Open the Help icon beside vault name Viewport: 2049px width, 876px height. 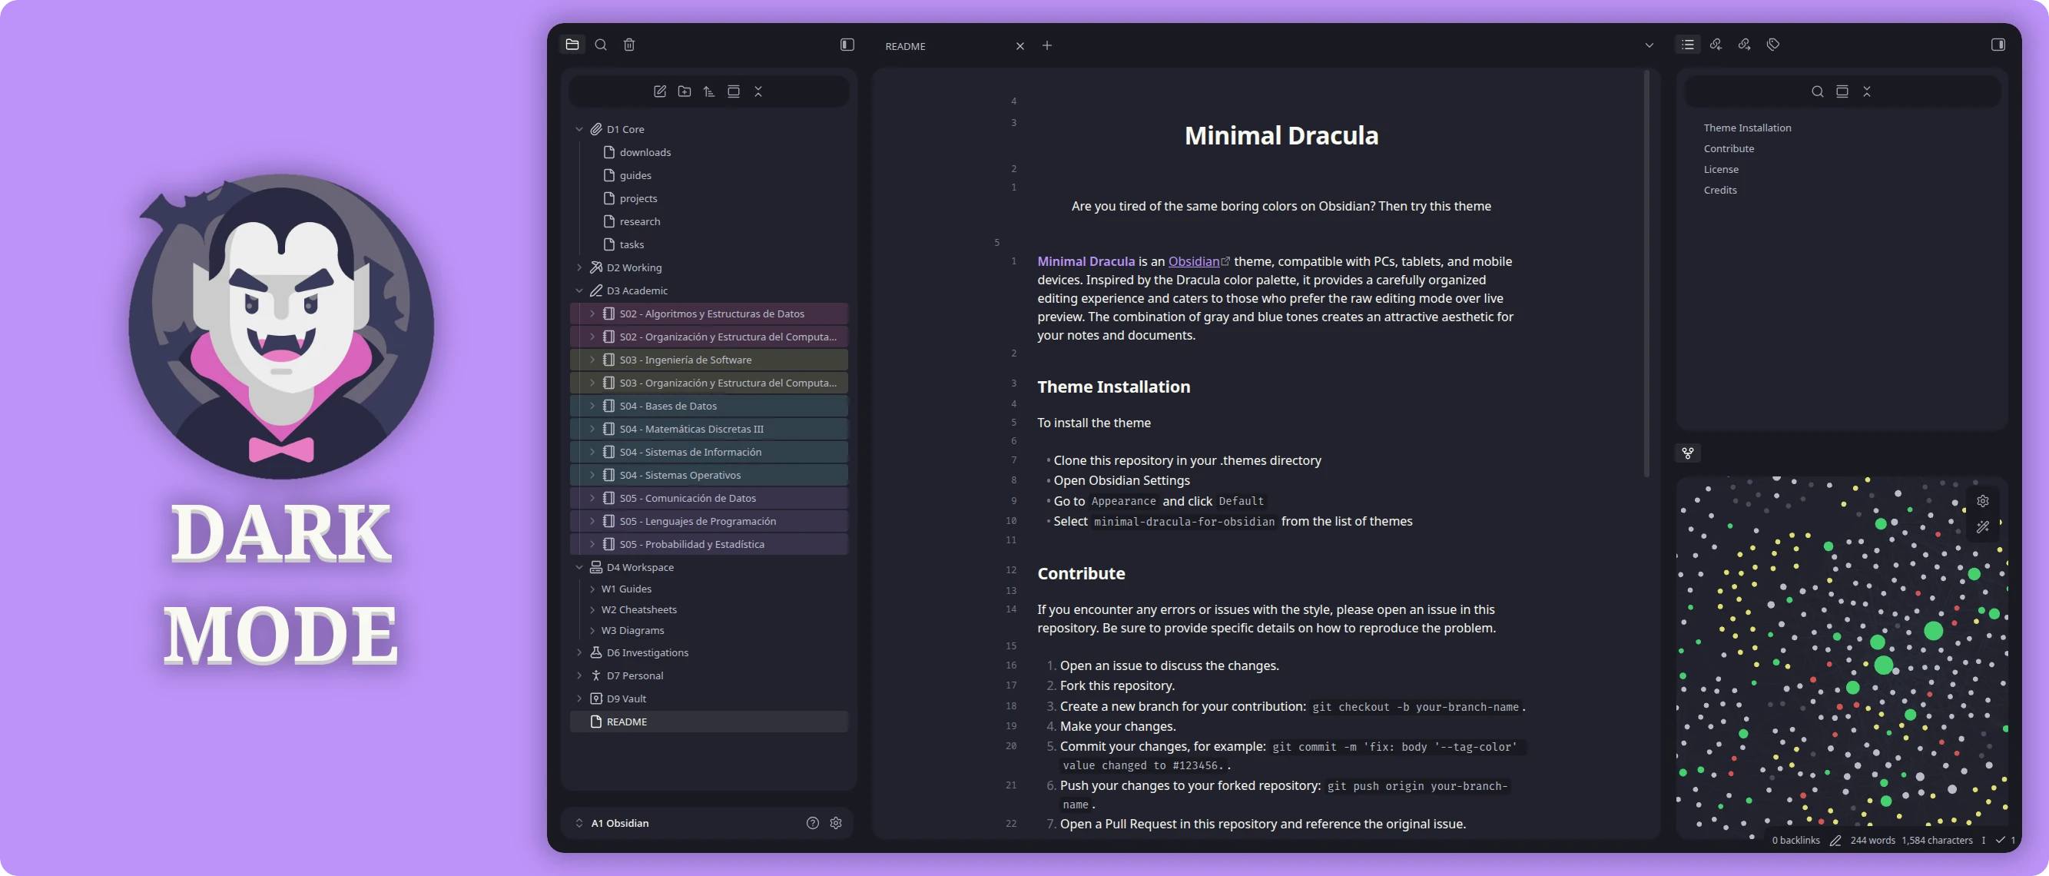[812, 823]
